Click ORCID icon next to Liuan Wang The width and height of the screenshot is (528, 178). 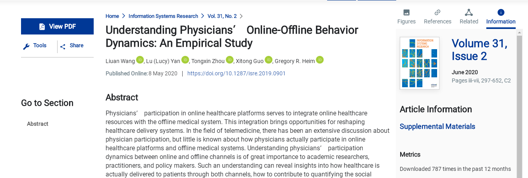(x=140, y=60)
